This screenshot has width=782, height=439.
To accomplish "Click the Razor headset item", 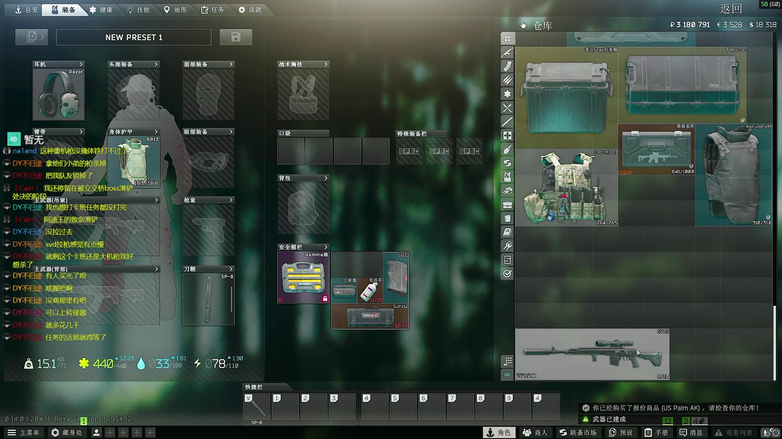I will 59,95.
